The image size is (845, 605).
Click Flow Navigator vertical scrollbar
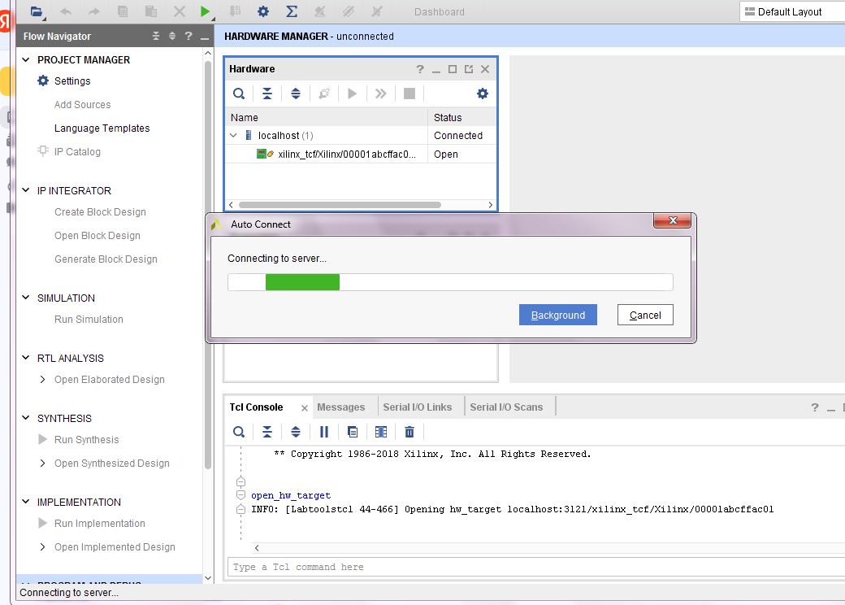pyautogui.click(x=208, y=264)
